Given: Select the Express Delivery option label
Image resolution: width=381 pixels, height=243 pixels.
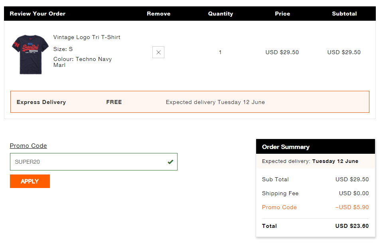Looking at the screenshot, I should click(41, 102).
